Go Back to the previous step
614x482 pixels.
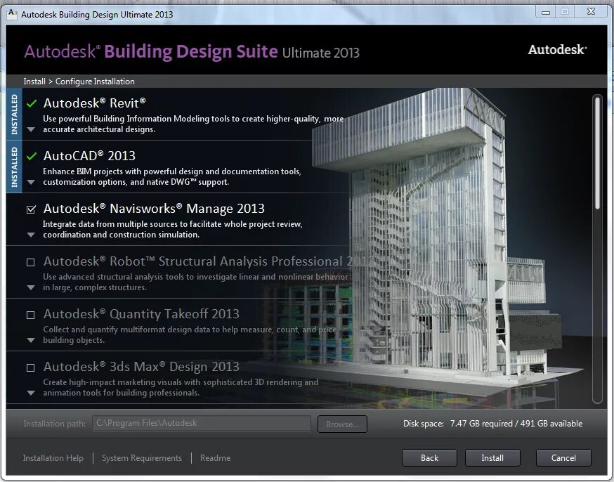coord(429,457)
